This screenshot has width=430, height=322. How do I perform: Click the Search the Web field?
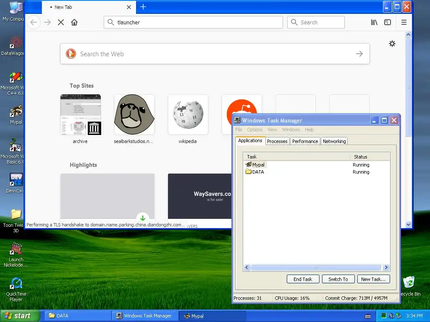(x=215, y=54)
